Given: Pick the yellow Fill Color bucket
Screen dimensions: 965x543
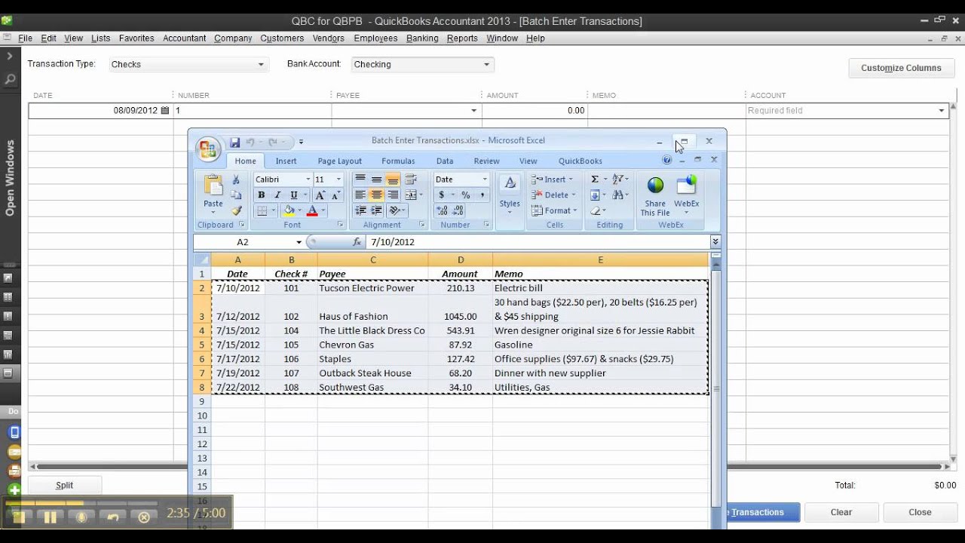Looking at the screenshot, I should click(289, 211).
